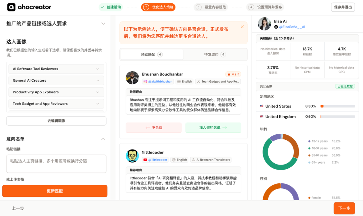Click the 粘贴达人主页链接 text field
Screen dimensions: 363x216
(56, 164)
